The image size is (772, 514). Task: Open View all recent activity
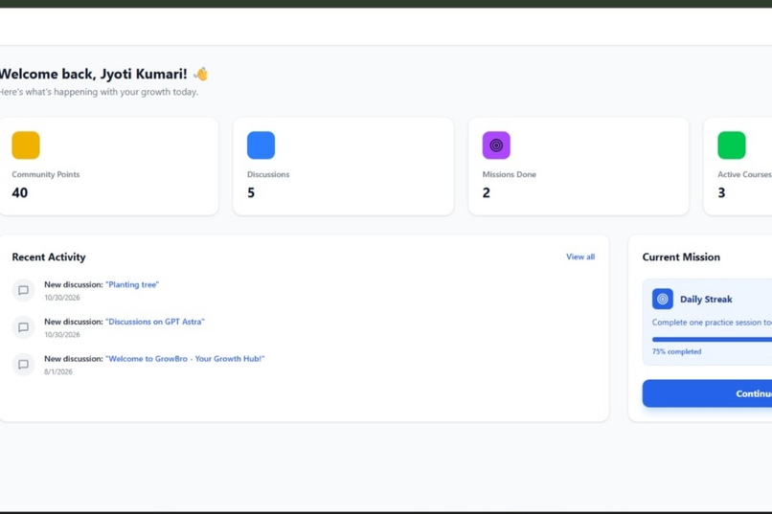click(580, 257)
